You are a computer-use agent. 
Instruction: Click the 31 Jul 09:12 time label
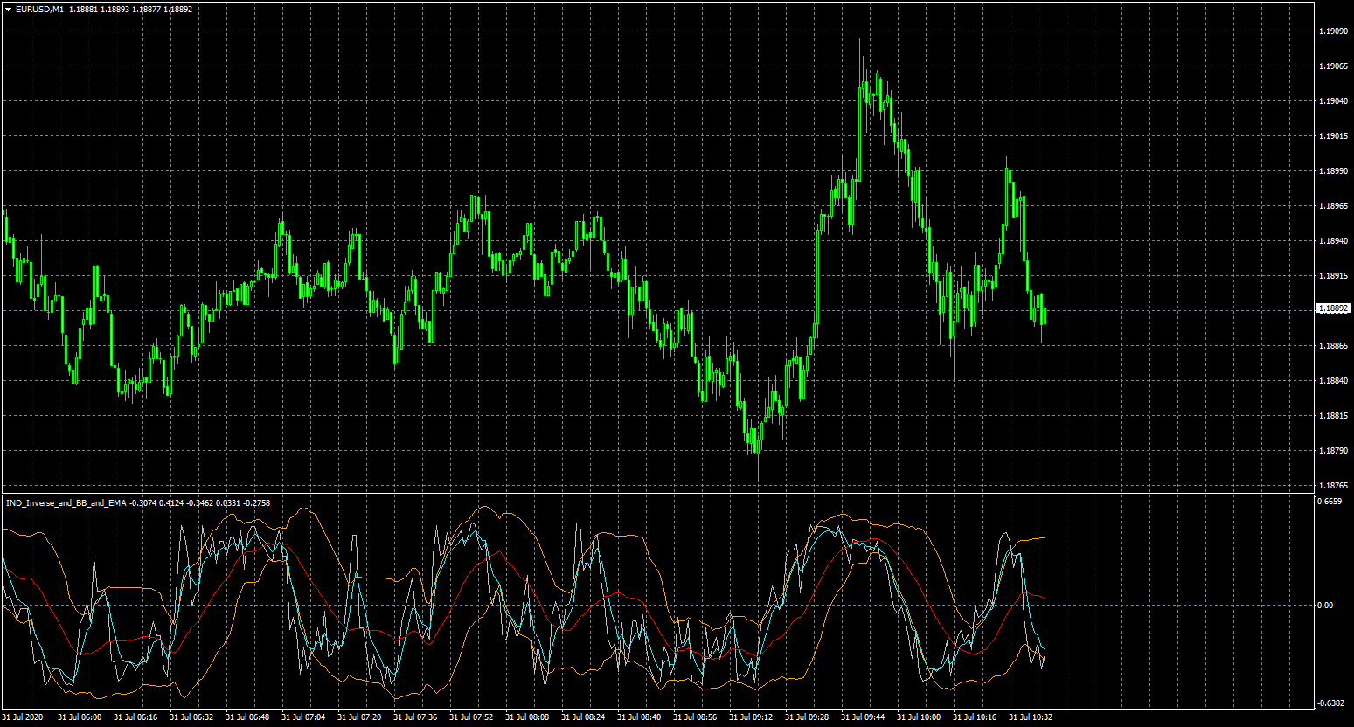click(751, 717)
